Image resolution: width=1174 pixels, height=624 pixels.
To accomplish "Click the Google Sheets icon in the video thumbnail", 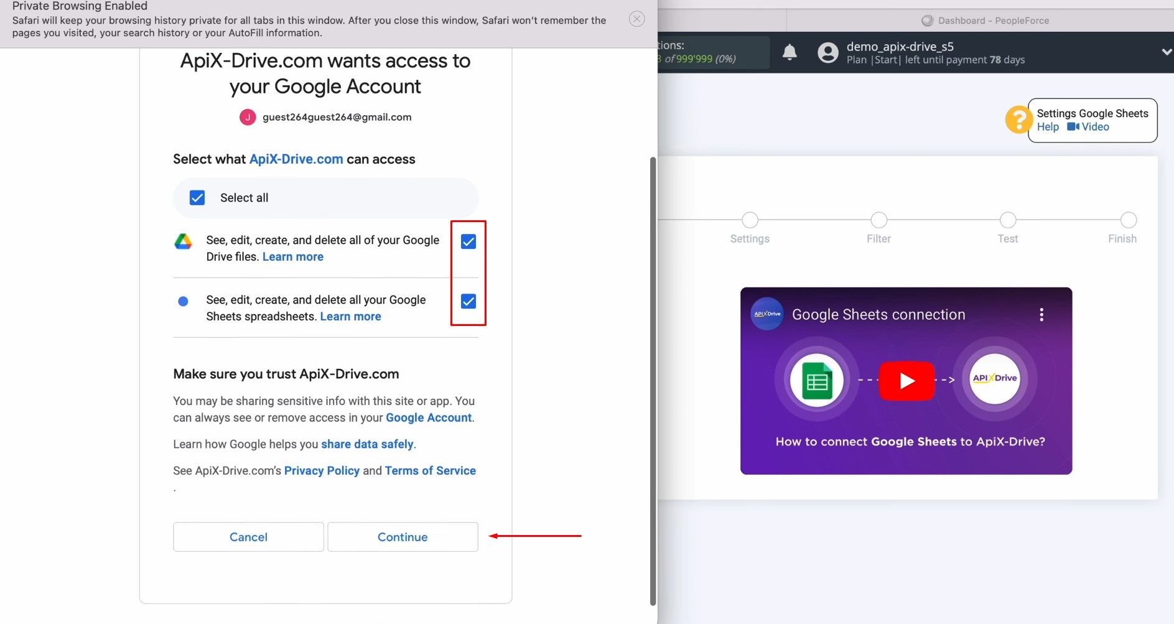I will 816,380.
